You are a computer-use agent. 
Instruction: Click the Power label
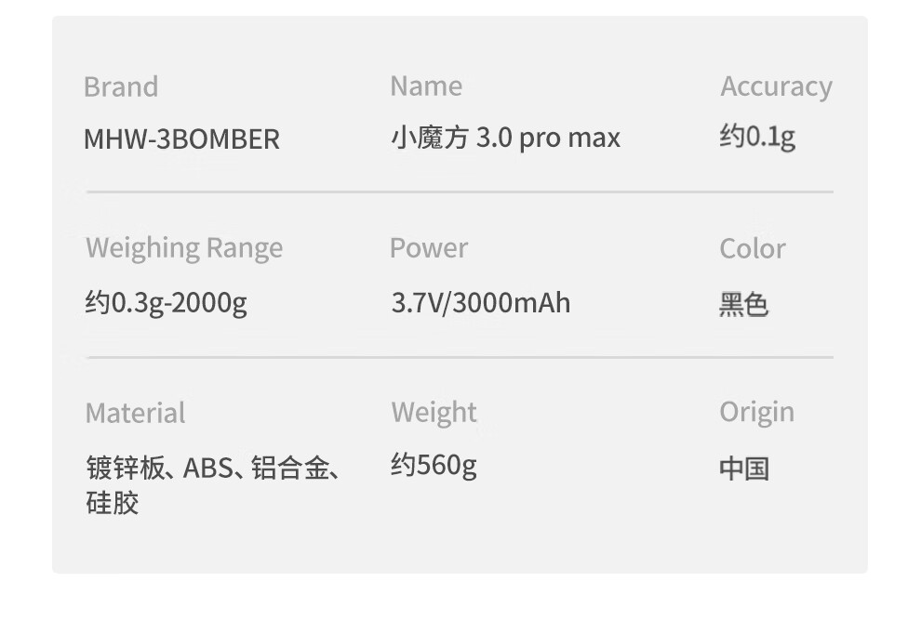[x=429, y=248]
